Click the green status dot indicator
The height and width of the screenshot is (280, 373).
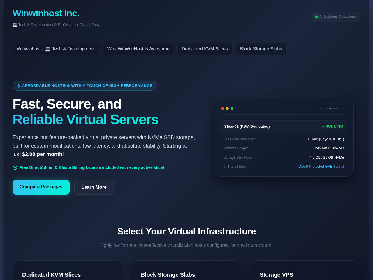(316, 17)
